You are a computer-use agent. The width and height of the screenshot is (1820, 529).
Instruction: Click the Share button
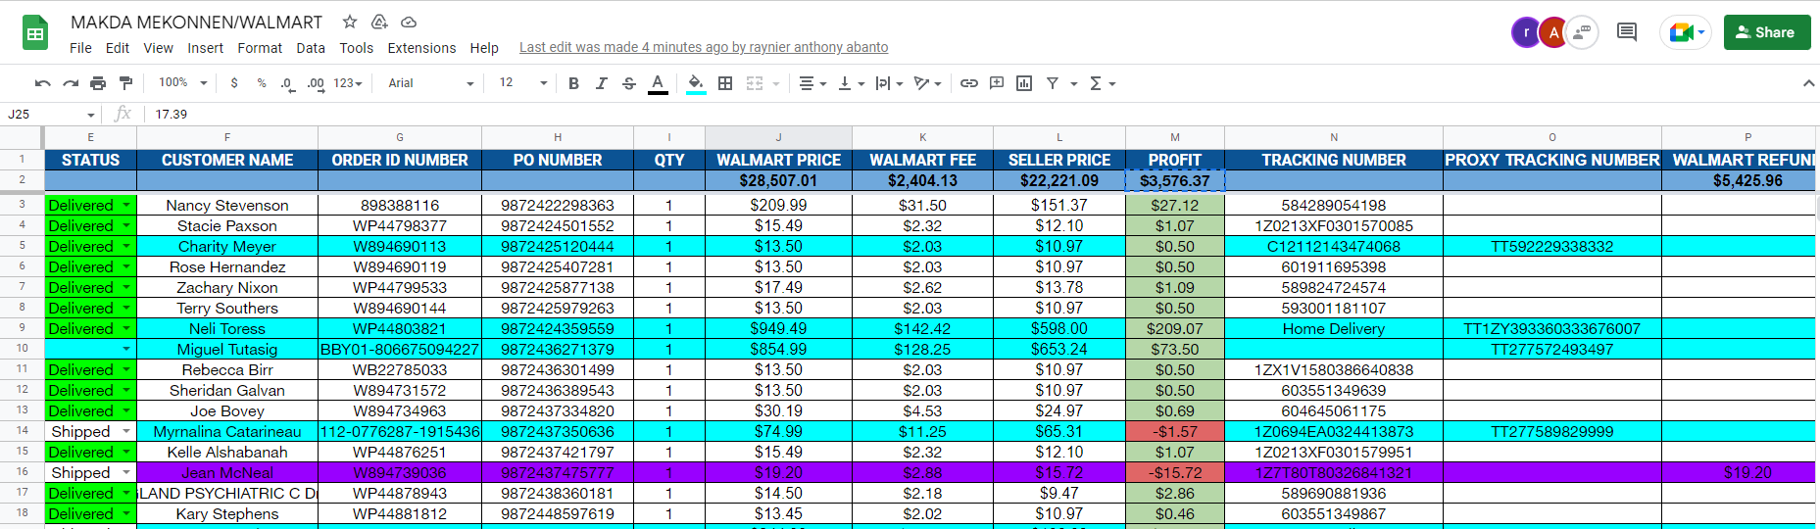[1767, 32]
